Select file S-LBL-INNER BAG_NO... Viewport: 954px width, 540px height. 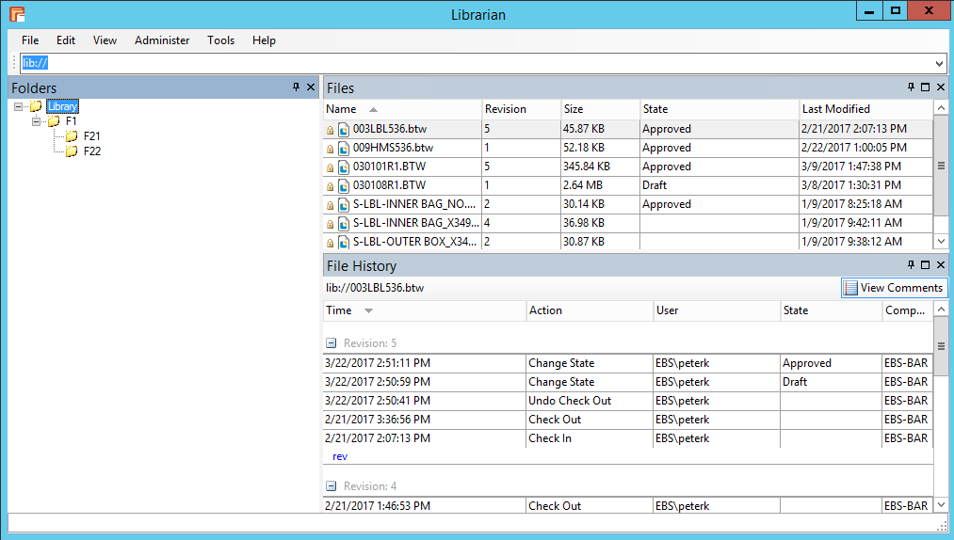pyautogui.click(x=414, y=204)
